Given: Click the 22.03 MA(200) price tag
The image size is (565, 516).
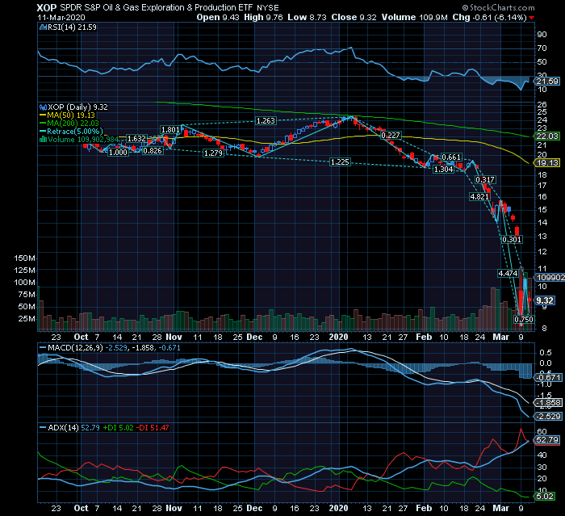Looking at the screenshot, I should [547, 136].
